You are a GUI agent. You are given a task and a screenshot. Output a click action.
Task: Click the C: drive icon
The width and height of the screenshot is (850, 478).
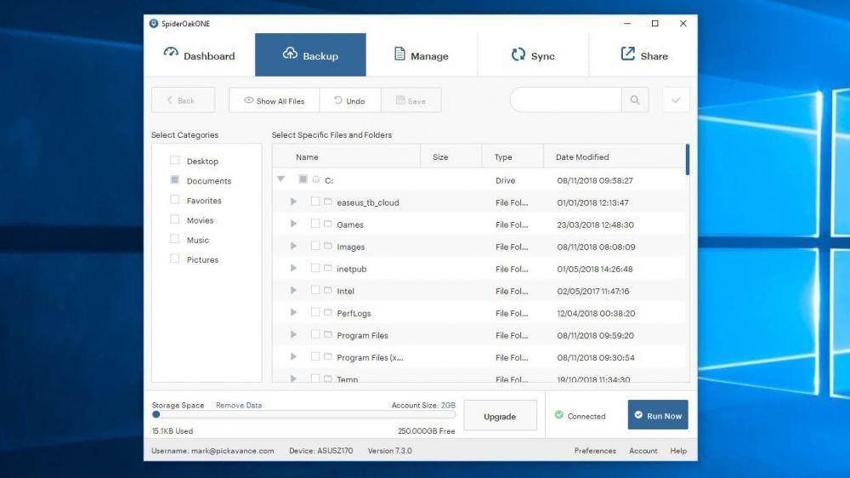click(316, 179)
